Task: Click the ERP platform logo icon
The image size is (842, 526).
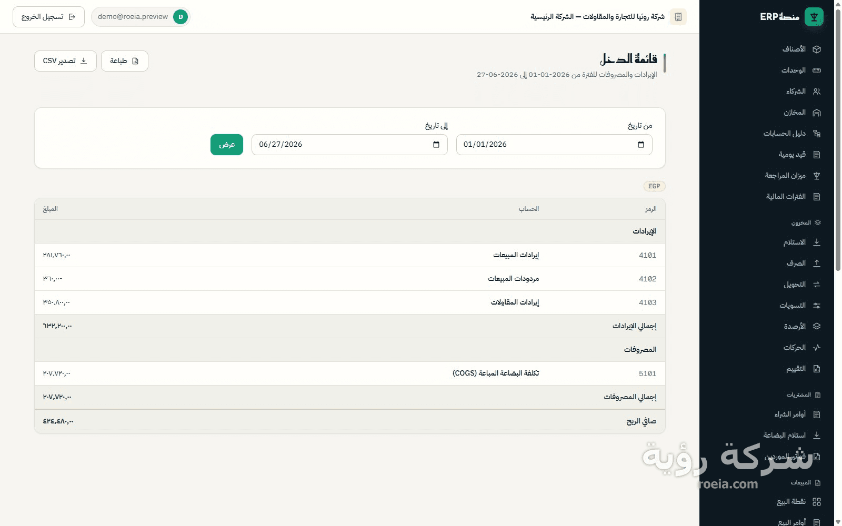Action: pyautogui.click(x=814, y=17)
